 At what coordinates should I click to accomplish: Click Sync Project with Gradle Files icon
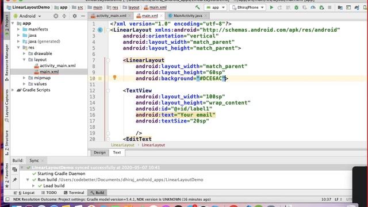click(357, 7)
